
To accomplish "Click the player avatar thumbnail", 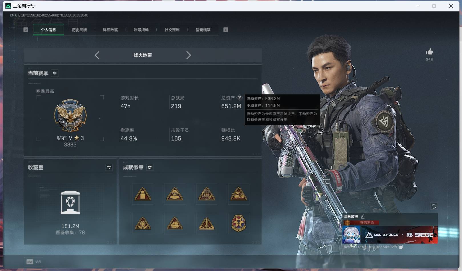I will tap(351, 235).
